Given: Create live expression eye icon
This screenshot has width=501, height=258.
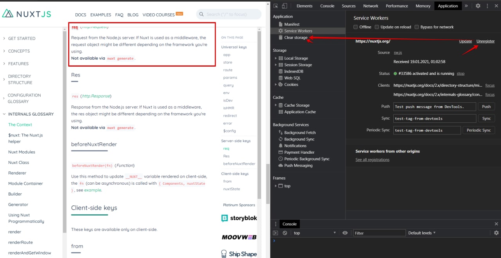Looking at the screenshot, I should click(x=345, y=233).
